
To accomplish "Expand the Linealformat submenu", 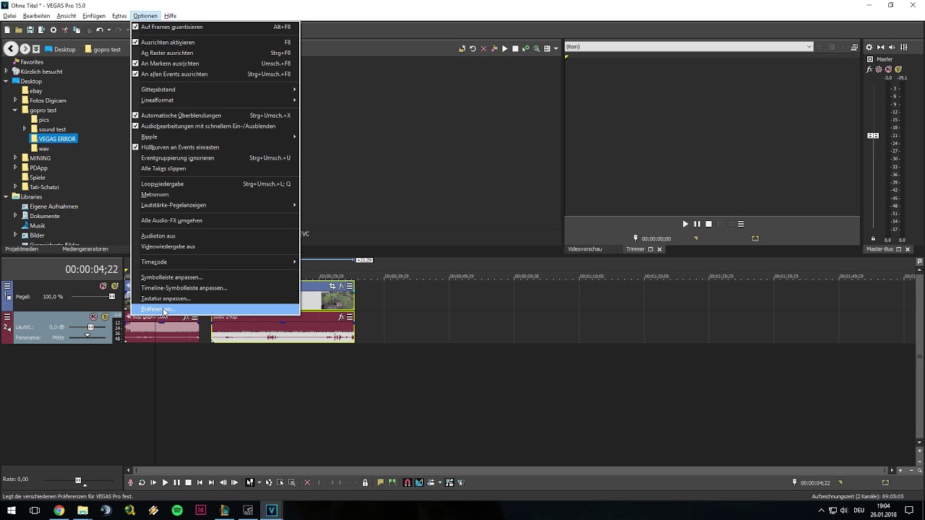I will pos(215,100).
